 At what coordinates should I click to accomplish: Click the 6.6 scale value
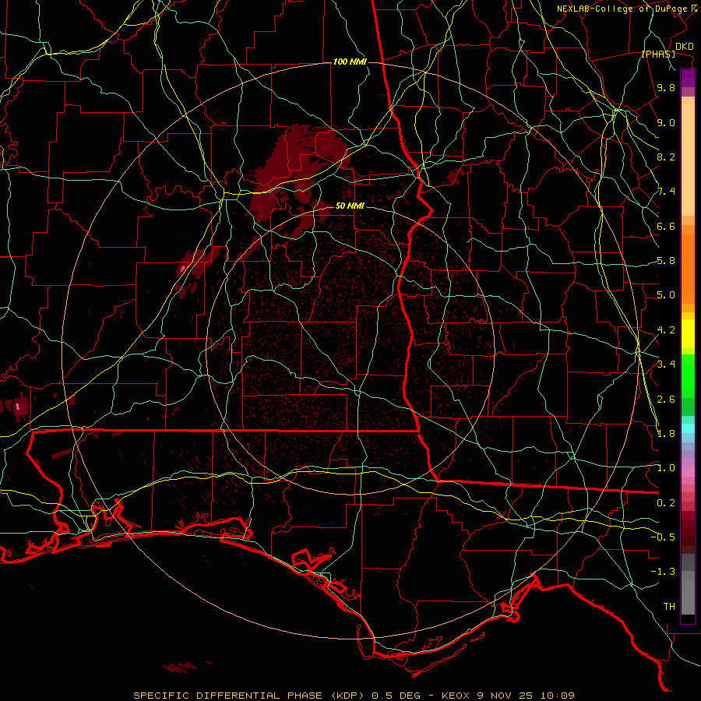click(666, 226)
